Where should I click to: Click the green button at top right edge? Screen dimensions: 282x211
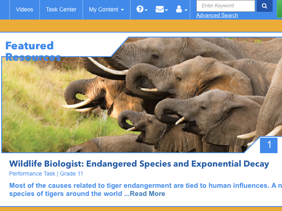click(280, 9)
